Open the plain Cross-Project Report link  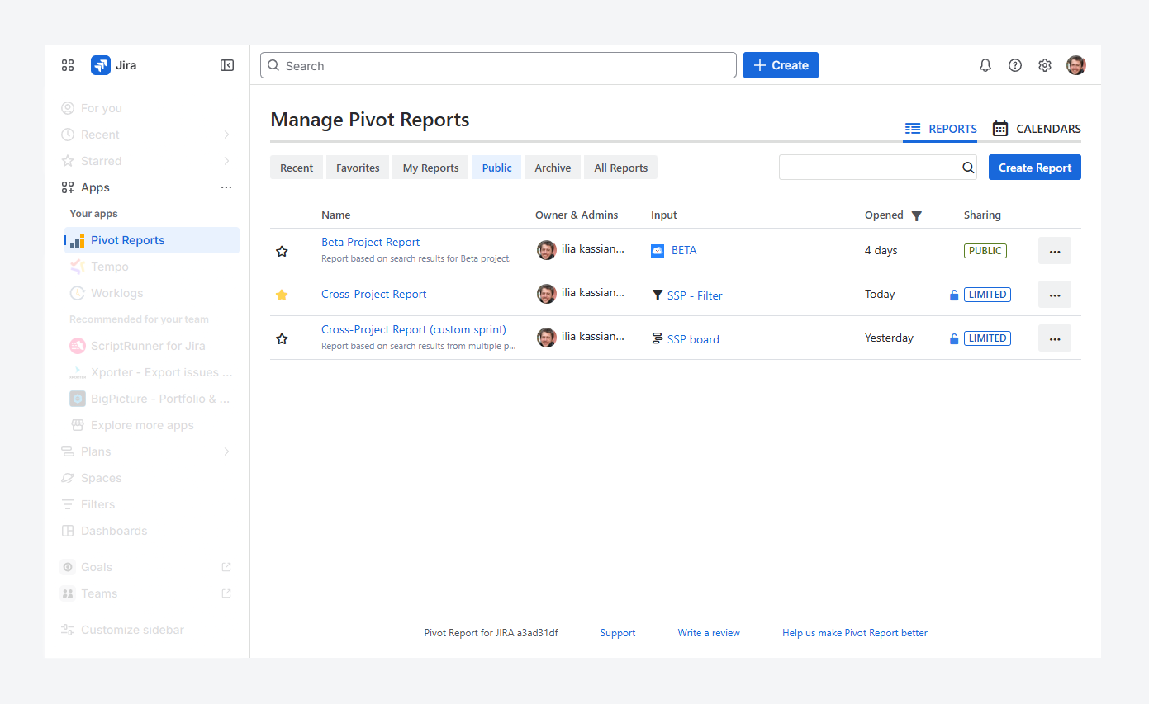point(374,294)
